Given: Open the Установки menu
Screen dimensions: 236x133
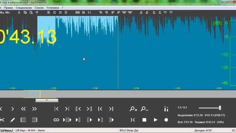Looking at the screenshot, I should [x=52, y=8].
